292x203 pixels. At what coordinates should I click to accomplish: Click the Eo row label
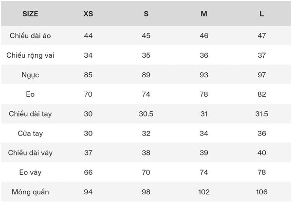coord(30,94)
